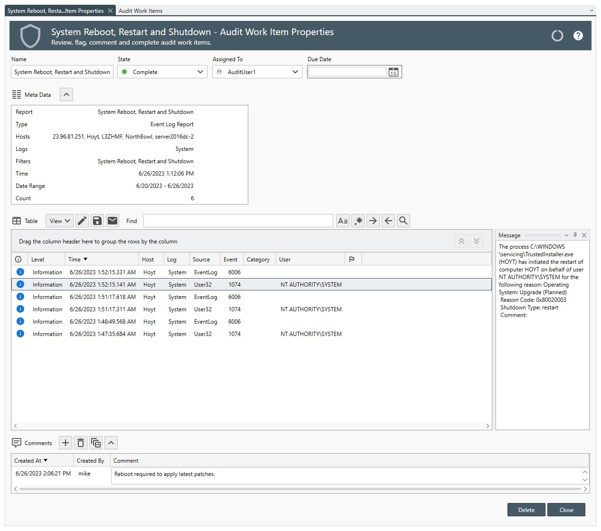Click the Close button
601x531 pixels.
[566, 510]
